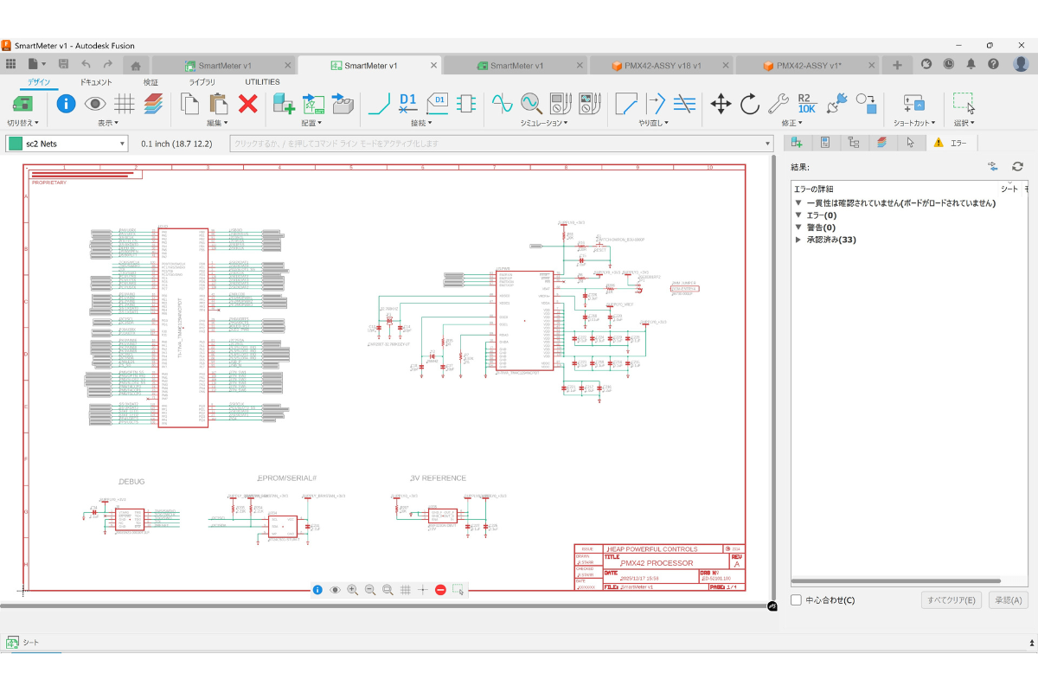Open the sc2 Nets layer dropdown
This screenshot has height=692, width=1038.
tap(67, 144)
